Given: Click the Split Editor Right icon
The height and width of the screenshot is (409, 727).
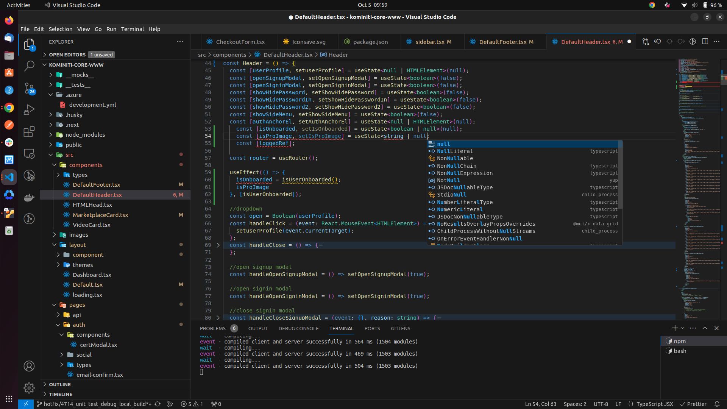Looking at the screenshot, I should tap(705, 42).
